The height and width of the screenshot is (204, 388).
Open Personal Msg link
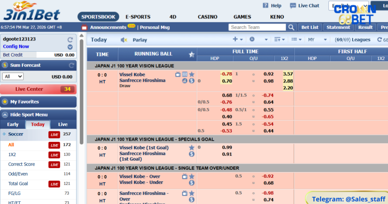point(155,27)
